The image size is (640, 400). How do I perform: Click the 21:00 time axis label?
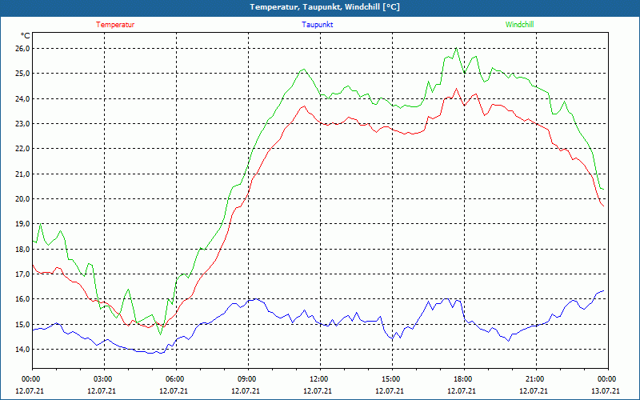pyautogui.click(x=536, y=378)
